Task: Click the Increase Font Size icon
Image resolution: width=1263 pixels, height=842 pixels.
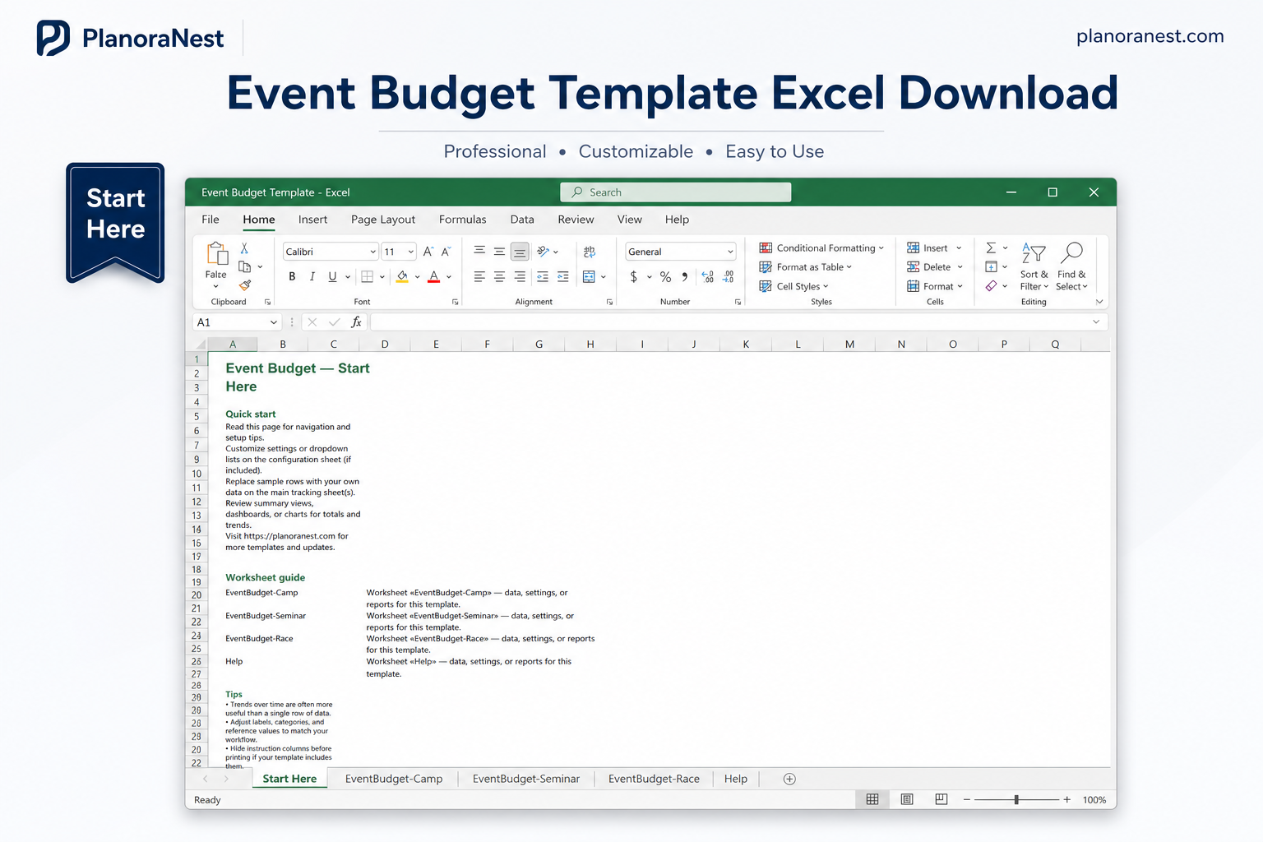Action: point(428,252)
